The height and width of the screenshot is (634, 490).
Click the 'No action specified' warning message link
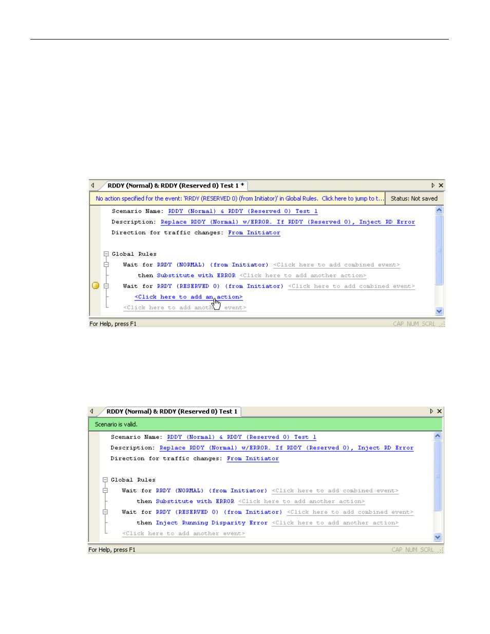point(239,199)
